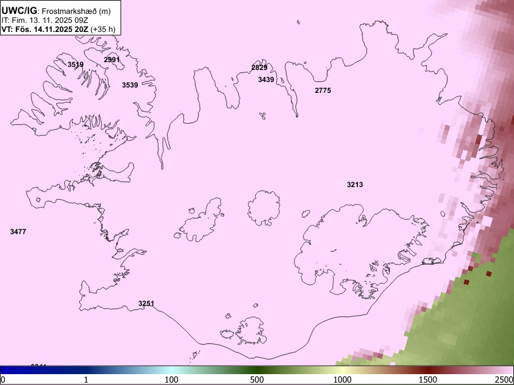Click the 1 label on color scale
The height and width of the screenshot is (385, 514).
[x=86, y=380]
